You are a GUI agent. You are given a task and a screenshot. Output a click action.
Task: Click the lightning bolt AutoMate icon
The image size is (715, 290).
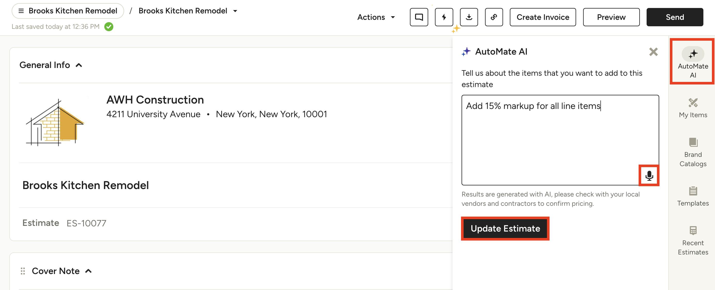pos(444,17)
